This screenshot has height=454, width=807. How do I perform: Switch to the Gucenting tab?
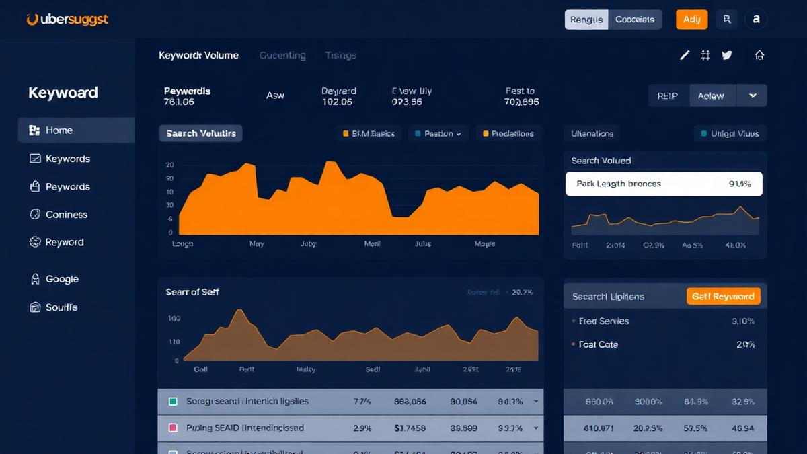[x=282, y=55]
